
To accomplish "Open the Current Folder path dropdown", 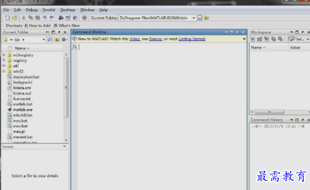I will coord(194,18).
